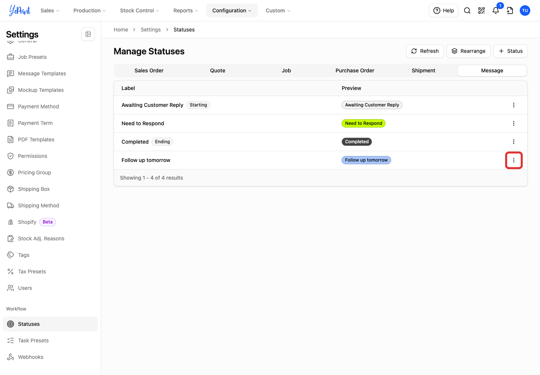Screen dimensions: 540x375
Task: Open options menu for Completed status
Action: click(x=514, y=142)
